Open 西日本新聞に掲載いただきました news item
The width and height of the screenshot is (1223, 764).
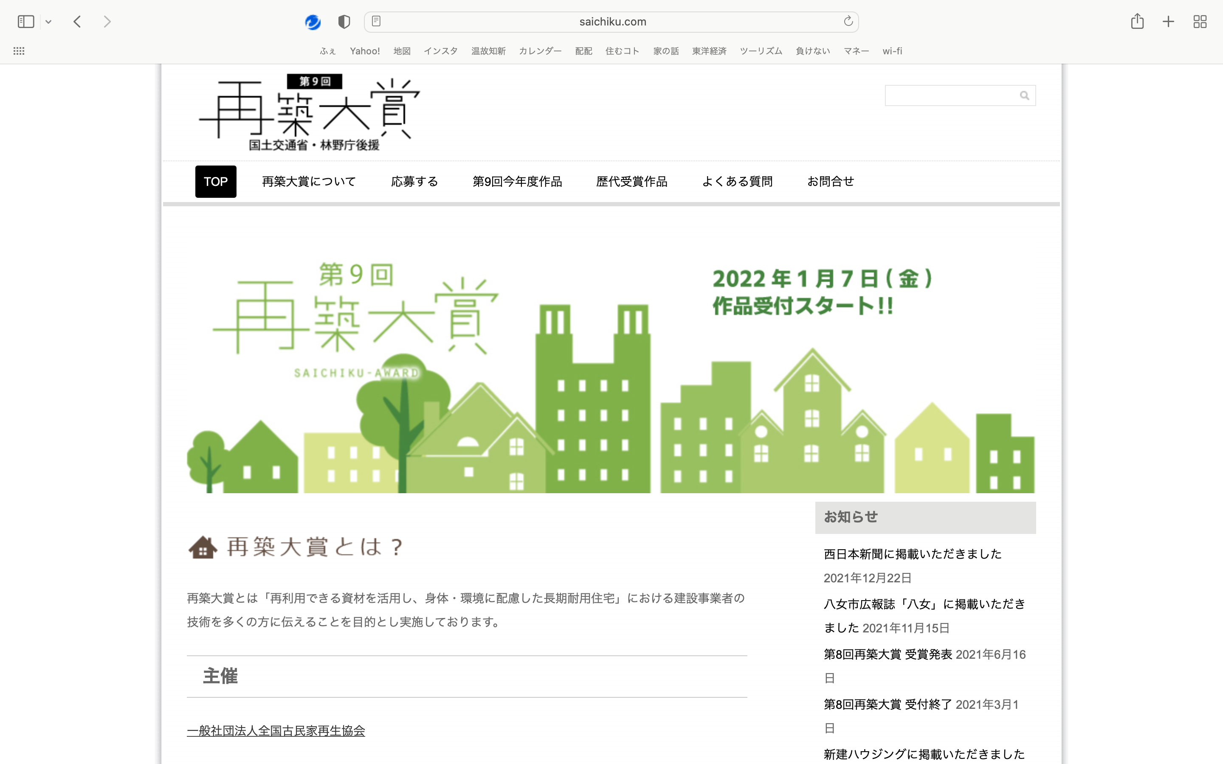pos(912,554)
